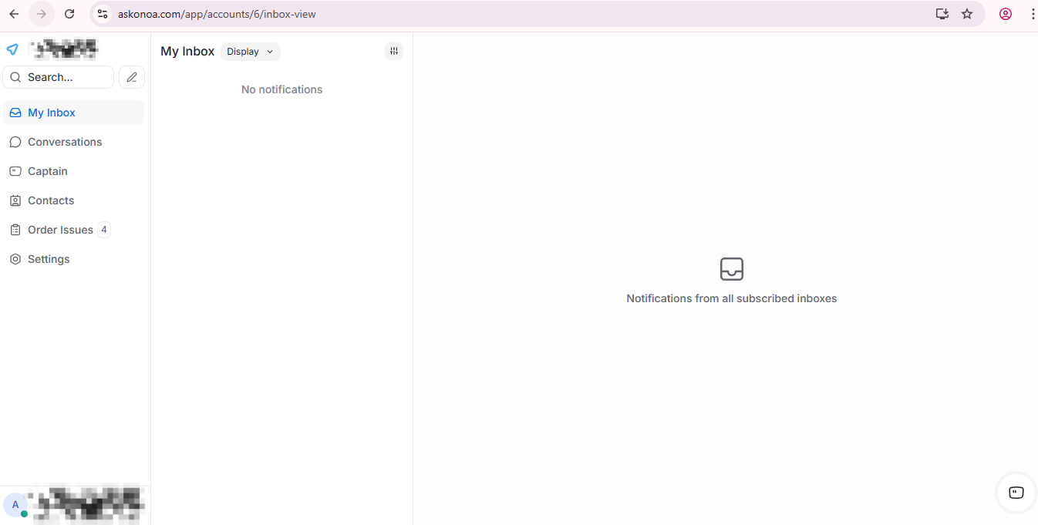Image resolution: width=1038 pixels, height=525 pixels.
Task: View site information icon in address bar
Action: (x=103, y=14)
